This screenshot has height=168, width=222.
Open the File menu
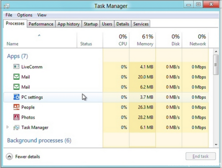pos(9,15)
